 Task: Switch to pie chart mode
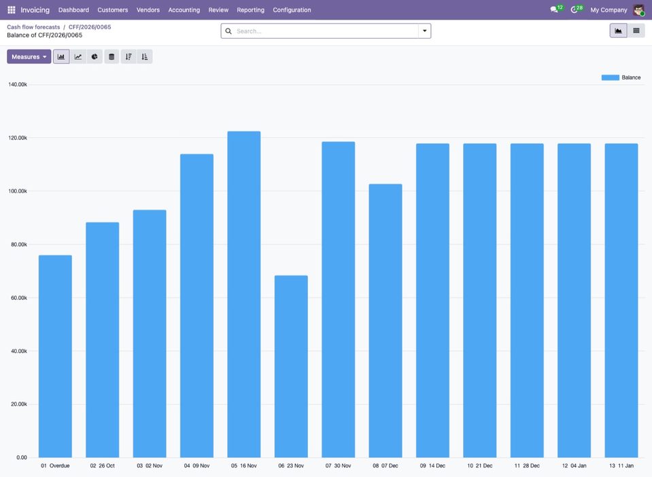(95, 57)
